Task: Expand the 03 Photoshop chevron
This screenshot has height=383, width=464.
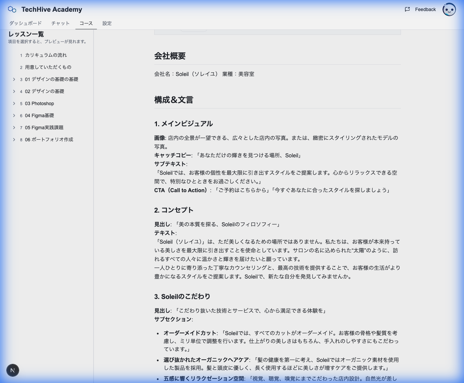Action: coord(14,103)
